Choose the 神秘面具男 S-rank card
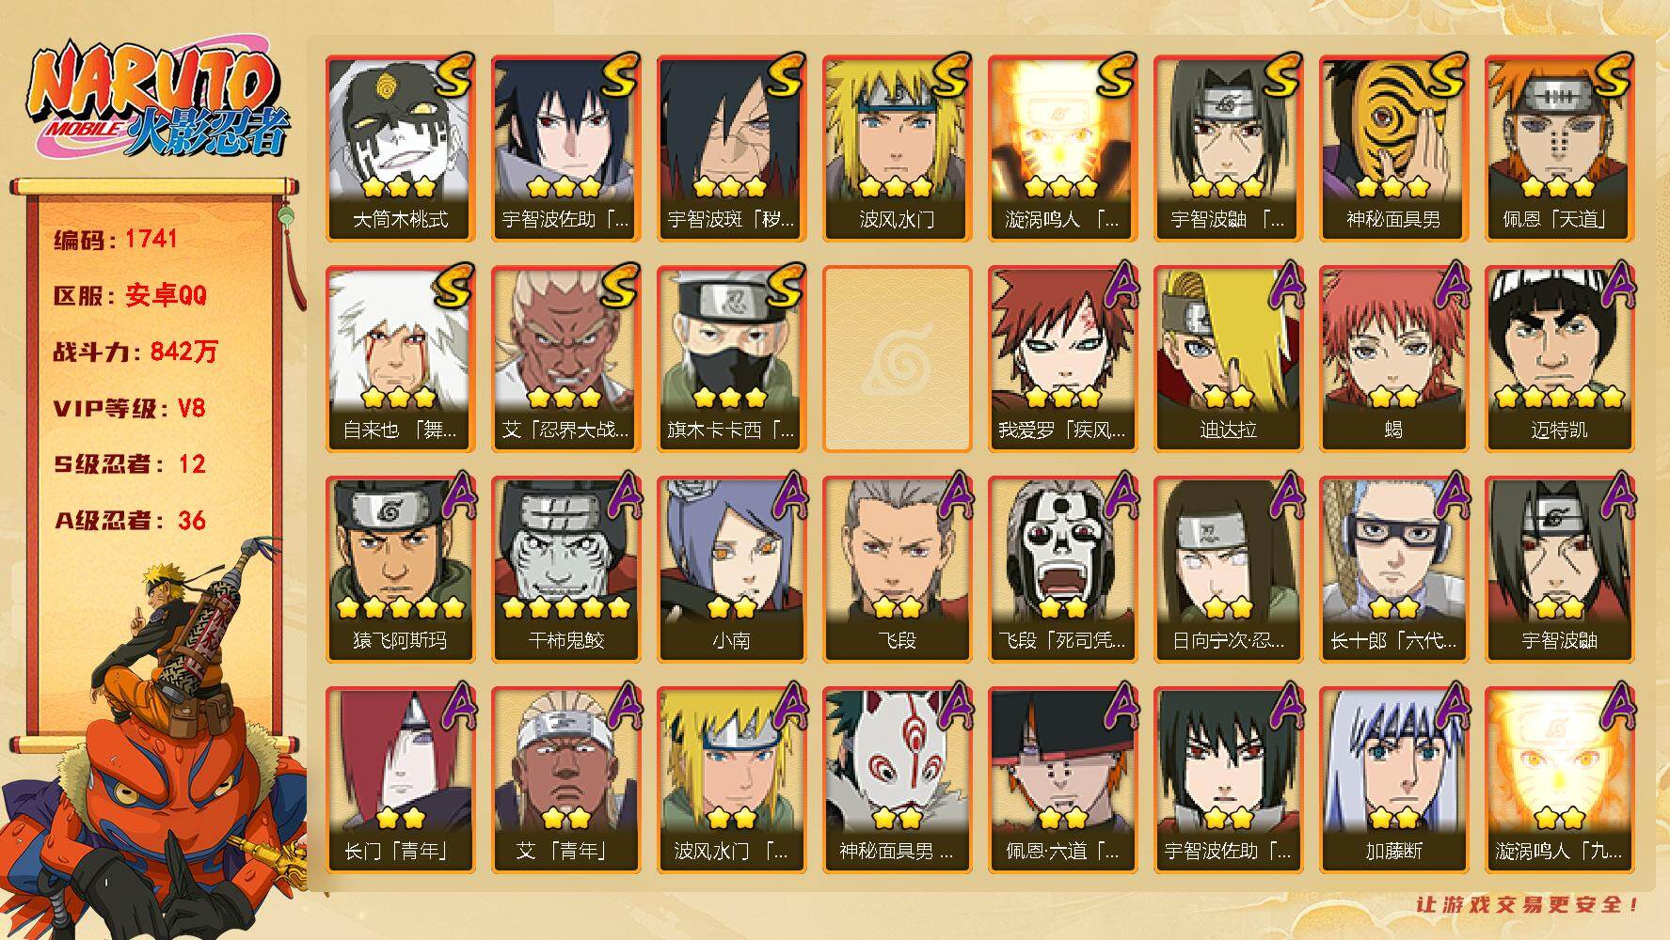This screenshot has width=1670, height=940. point(1394,149)
